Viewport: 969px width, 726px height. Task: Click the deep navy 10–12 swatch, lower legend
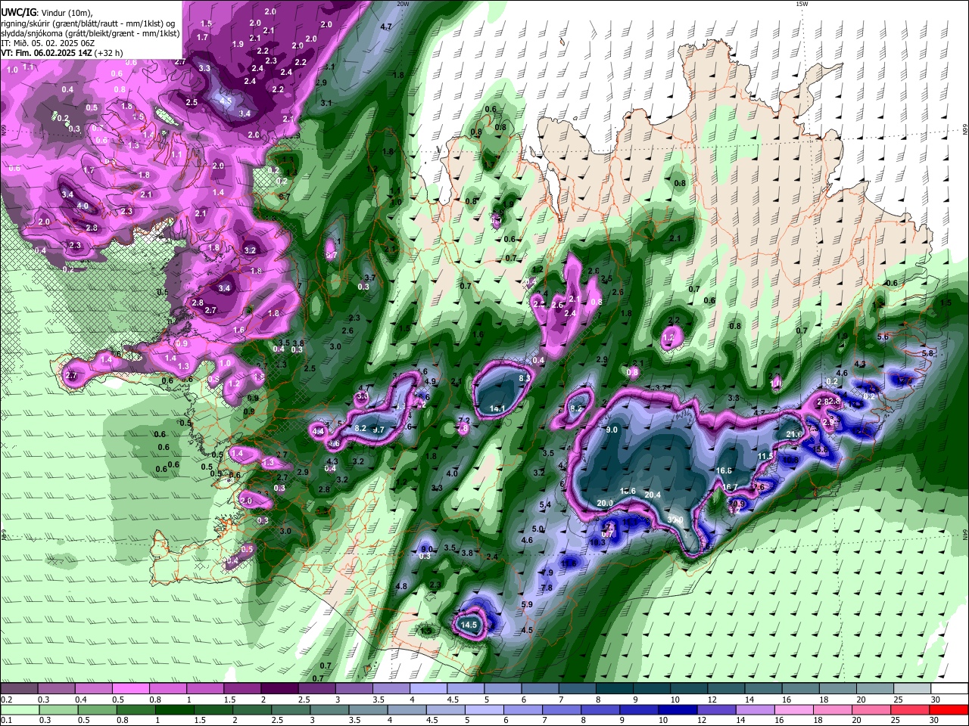[x=678, y=710]
